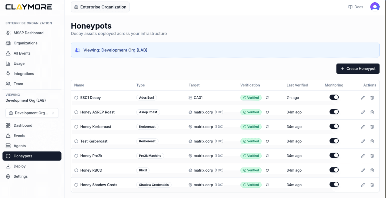Re-verify the ESC1 Decoy honeypot
Viewport: 386px width, 198px height.
click(267, 98)
